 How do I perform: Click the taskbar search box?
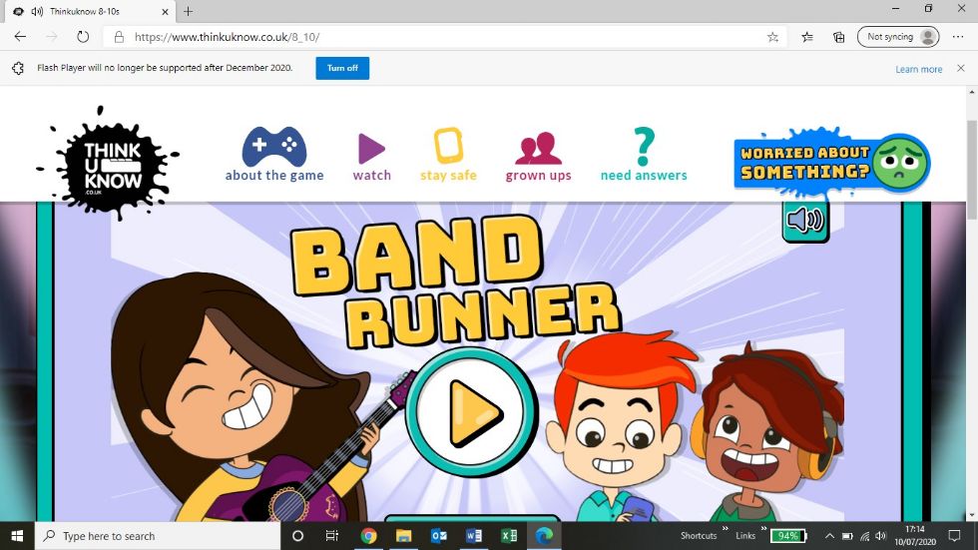pyautogui.click(x=158, y=536)
